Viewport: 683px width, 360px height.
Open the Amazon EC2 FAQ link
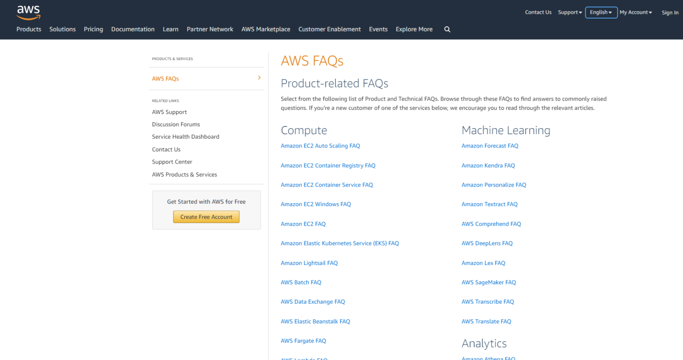tap(303, 224)
